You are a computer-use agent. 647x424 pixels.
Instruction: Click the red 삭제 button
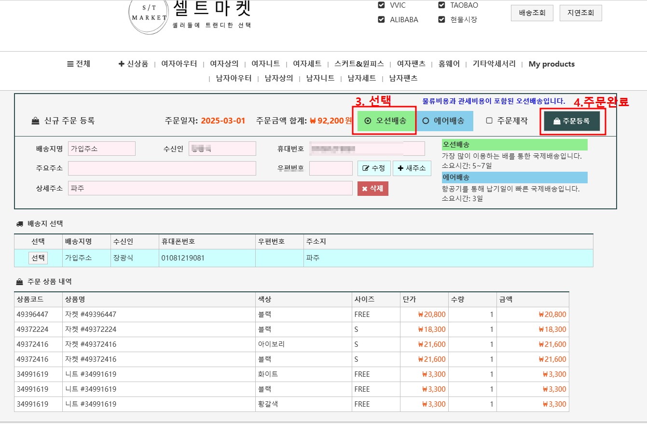(x=373, y=188)
